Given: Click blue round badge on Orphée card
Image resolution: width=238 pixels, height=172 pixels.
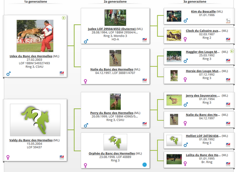Looking at the screenshot, I should pyautogui.click(x=145, y=165).
